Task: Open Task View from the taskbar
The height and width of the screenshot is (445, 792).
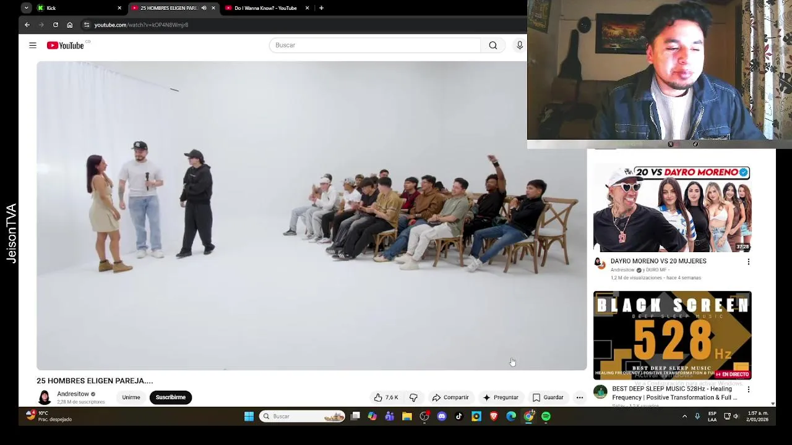Action: [x=355, y=417]
